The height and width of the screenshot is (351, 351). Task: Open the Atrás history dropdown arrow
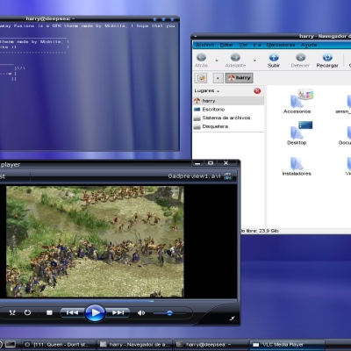217,61
